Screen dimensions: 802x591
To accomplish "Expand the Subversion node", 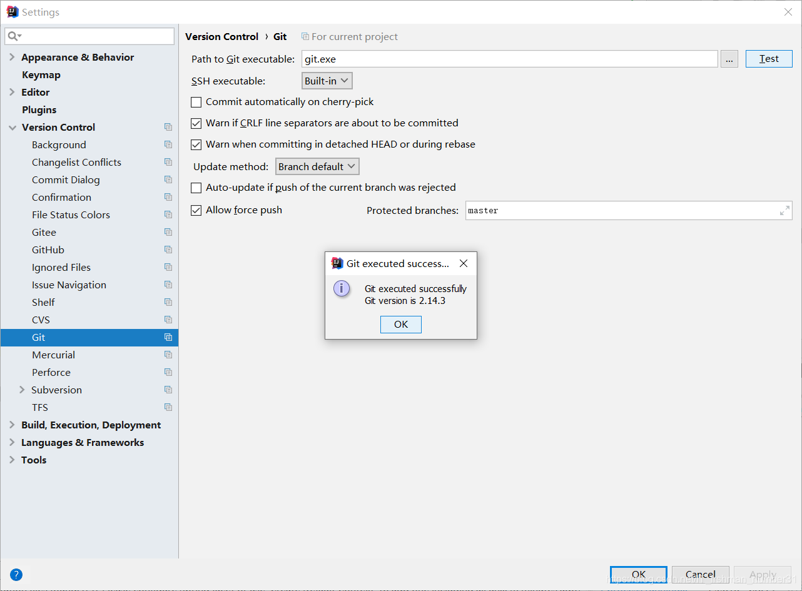I will pyautogui.click(x=23, y=390).
